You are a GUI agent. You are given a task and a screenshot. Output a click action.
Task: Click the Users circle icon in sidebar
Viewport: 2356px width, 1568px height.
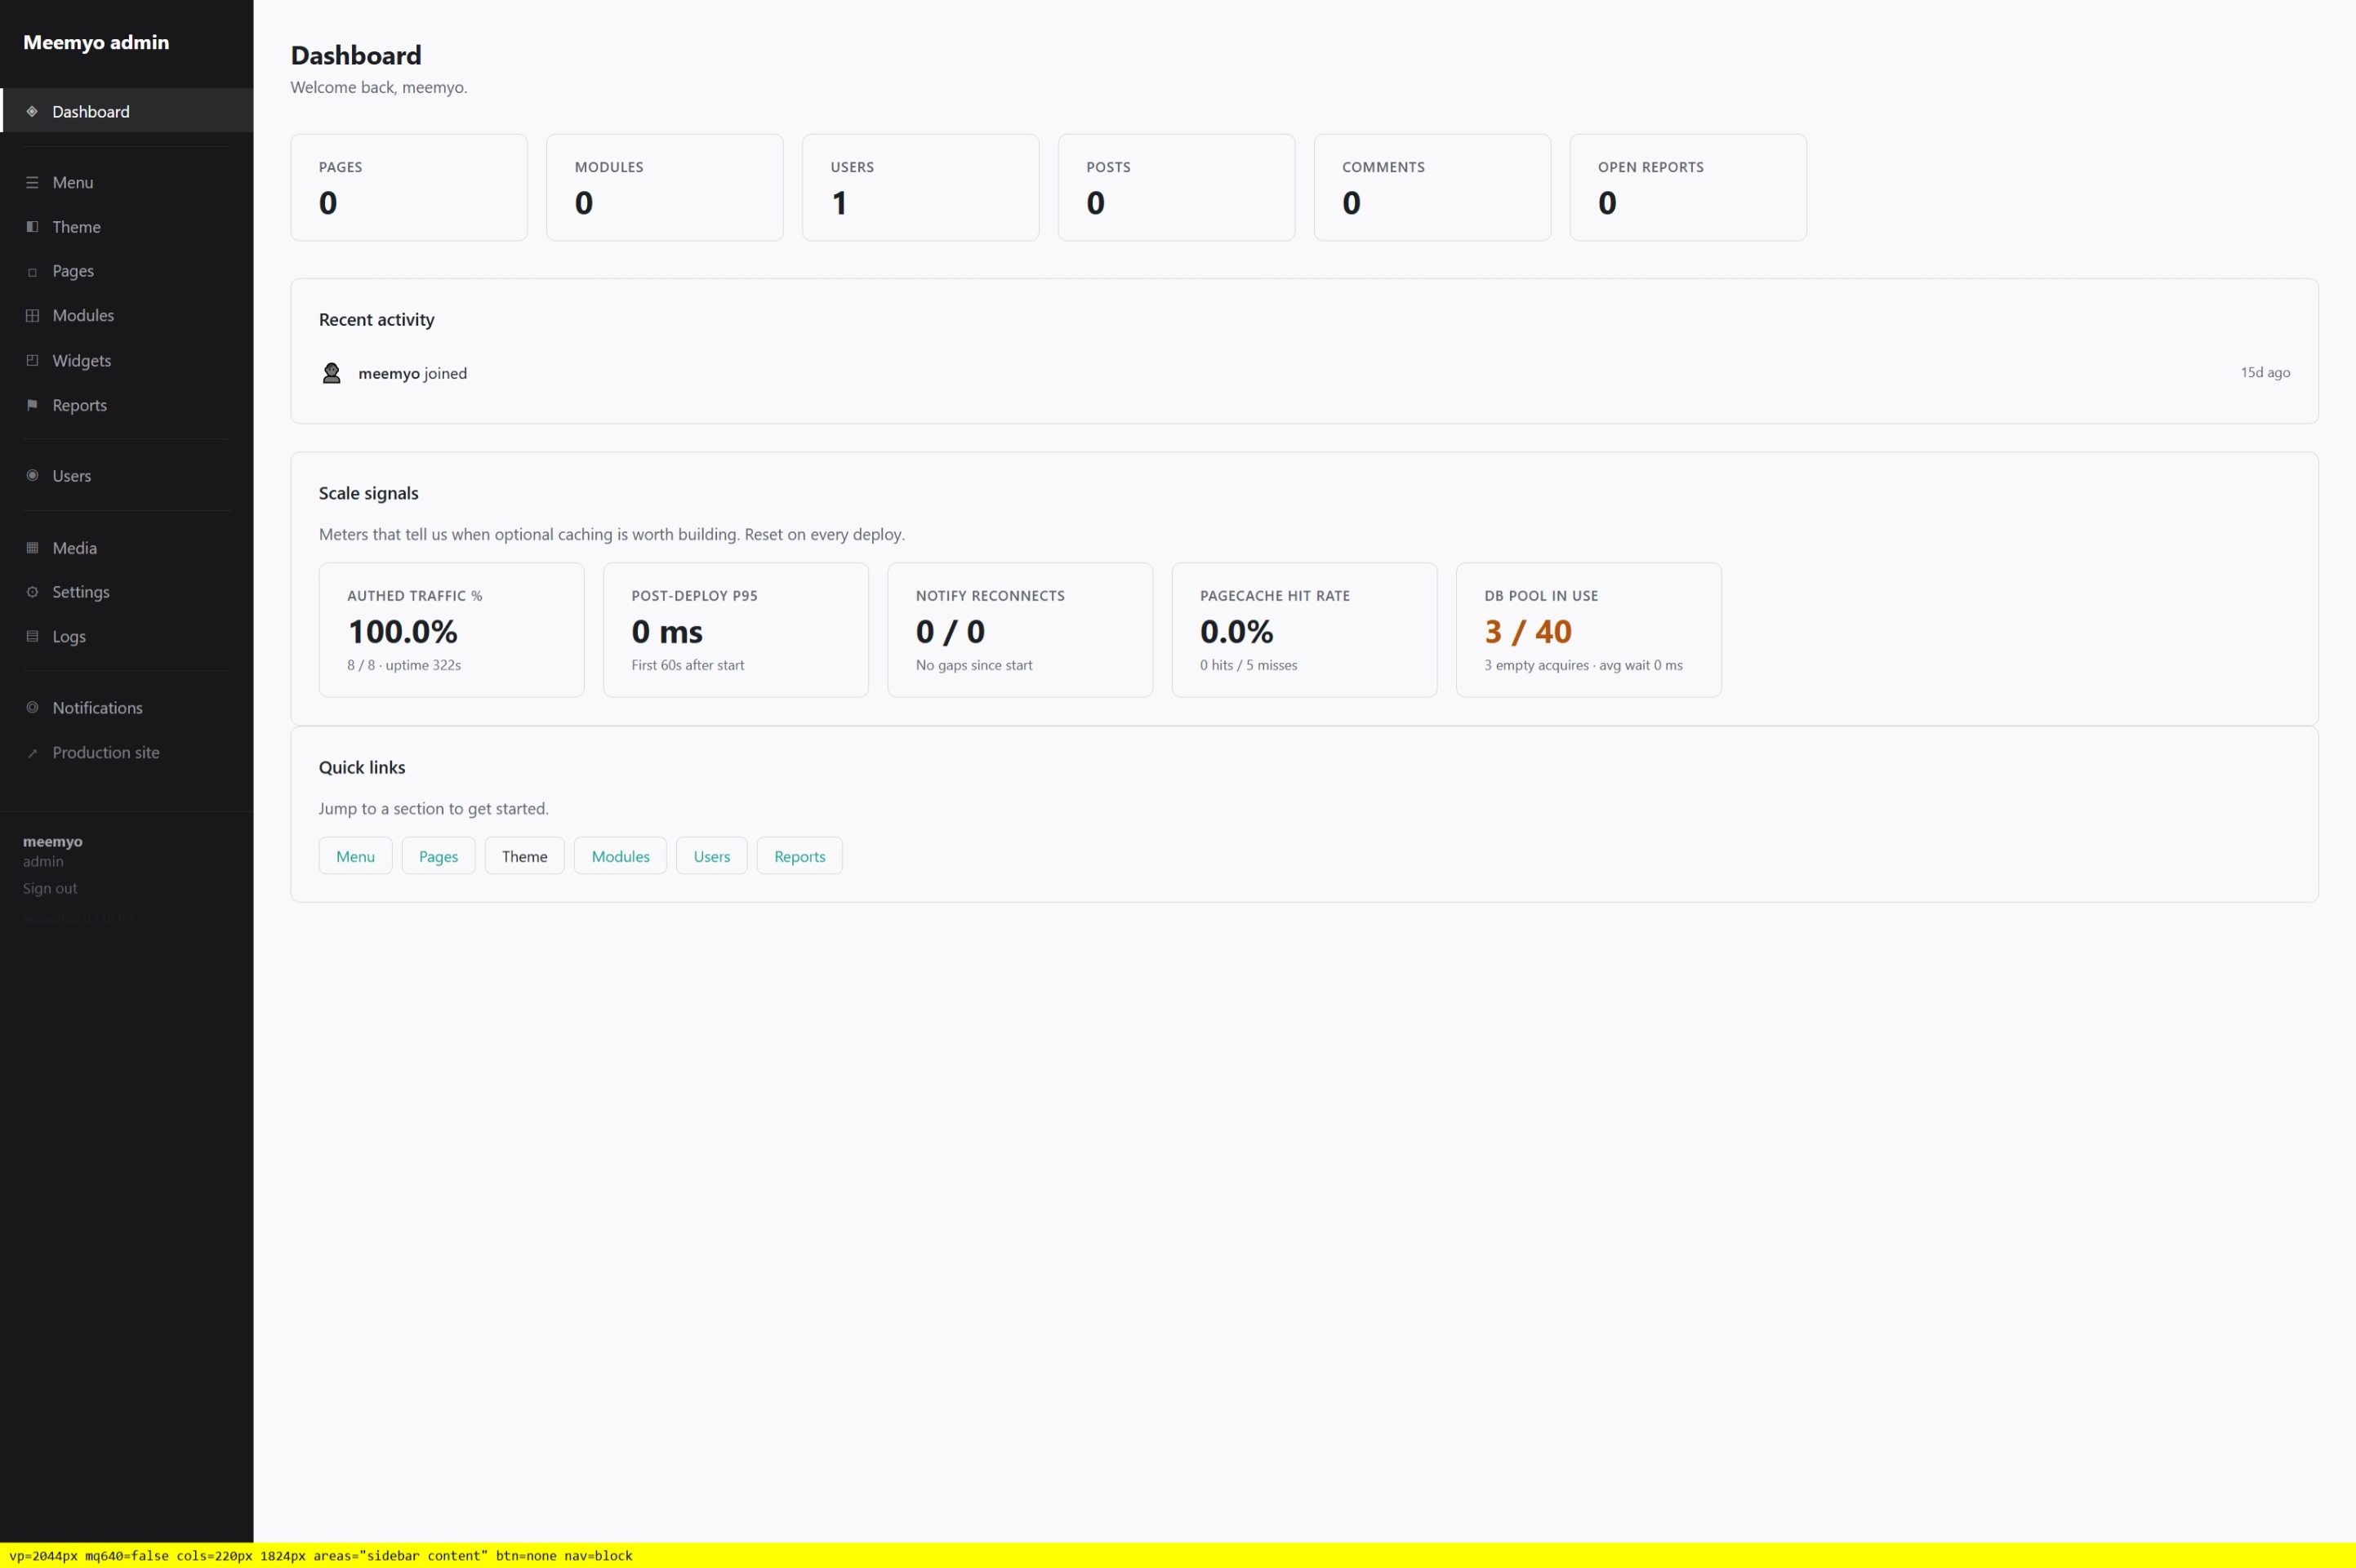32,475
